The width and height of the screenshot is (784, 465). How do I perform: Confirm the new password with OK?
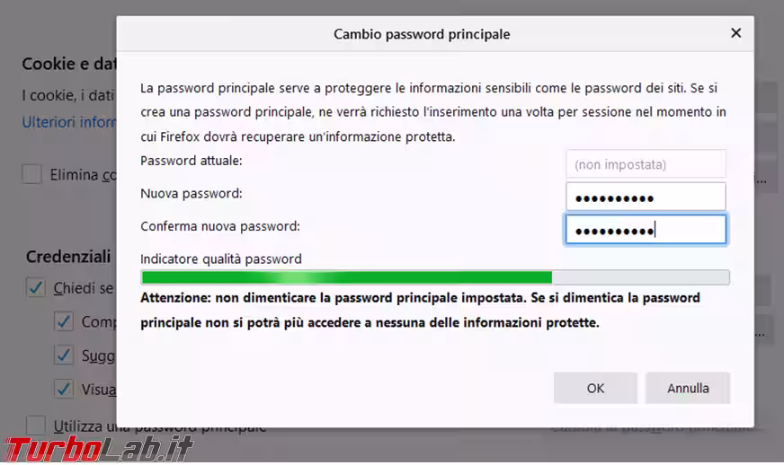(595, 389)
